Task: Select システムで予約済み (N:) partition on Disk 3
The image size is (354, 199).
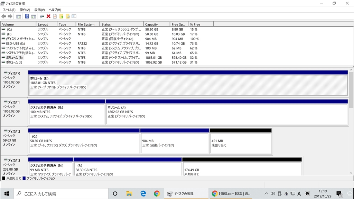Action: coord(50,169)
